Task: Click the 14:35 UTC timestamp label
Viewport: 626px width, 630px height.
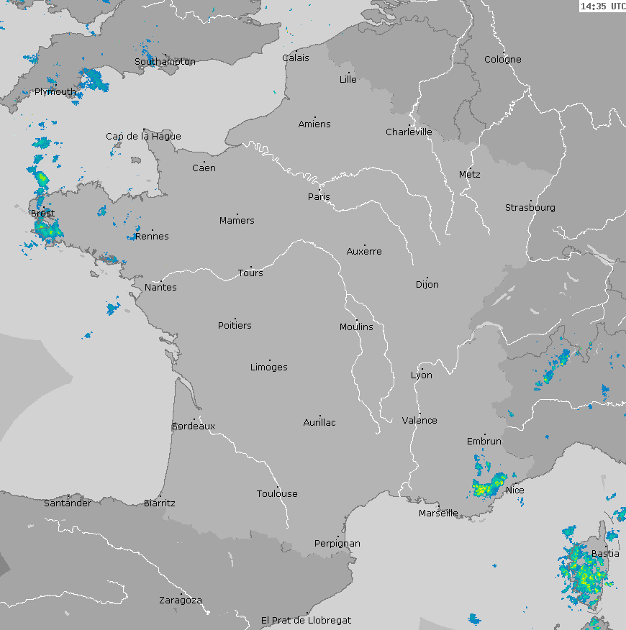Action: [x=602, y=6]
